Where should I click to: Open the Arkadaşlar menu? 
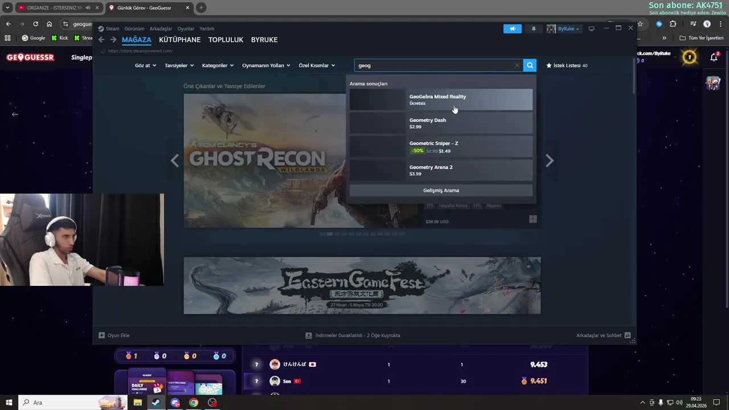[x=161, y=28]
